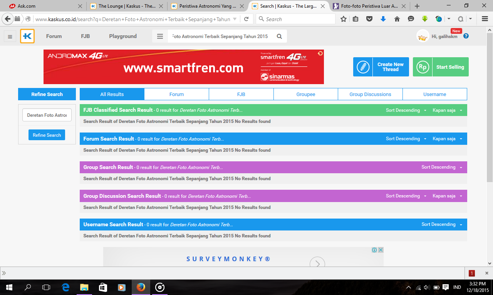Open Playground link in Kaskus navbar
The height and width of the screenshot is (295, 493).
pos(123,36)
